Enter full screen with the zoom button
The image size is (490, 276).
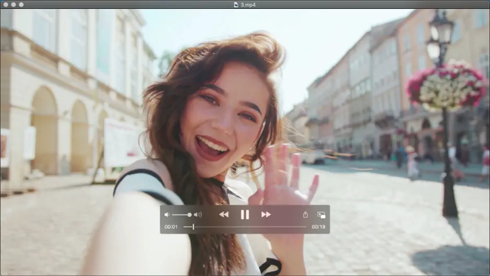(21, 5)
